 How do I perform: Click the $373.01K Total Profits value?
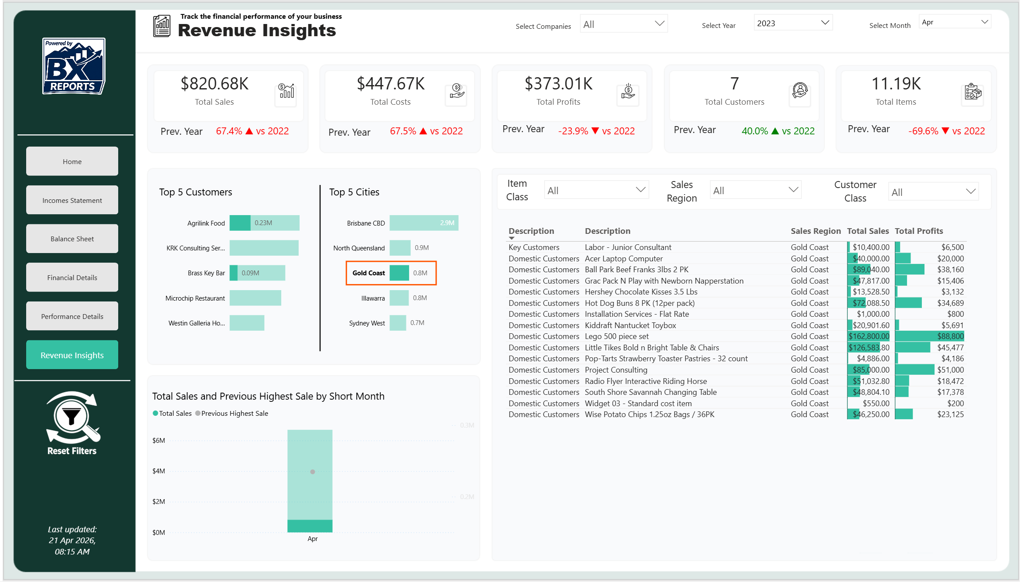[559, 83]
